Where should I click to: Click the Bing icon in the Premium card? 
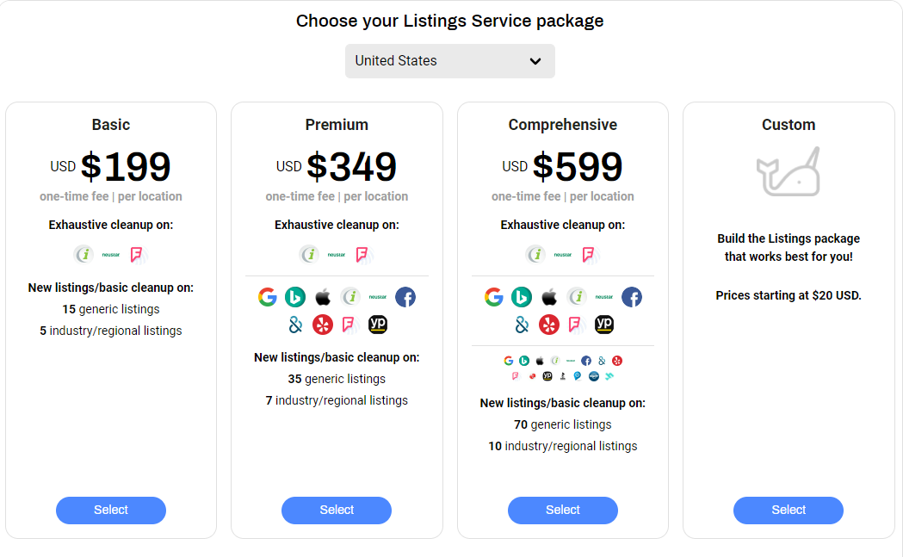point(295,297)
